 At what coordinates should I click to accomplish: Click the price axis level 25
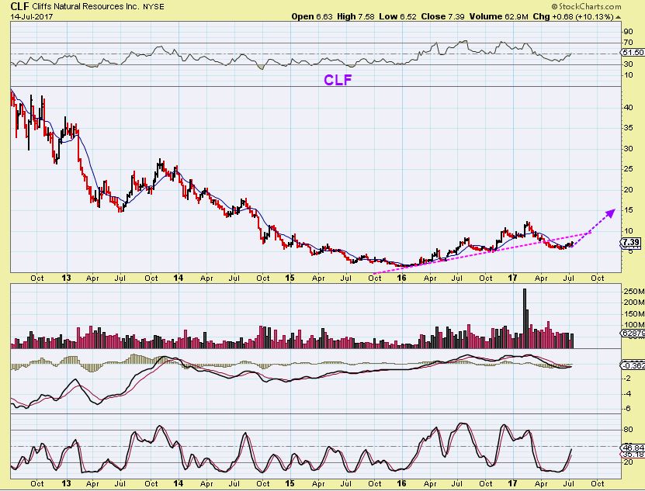click(628, 169)
